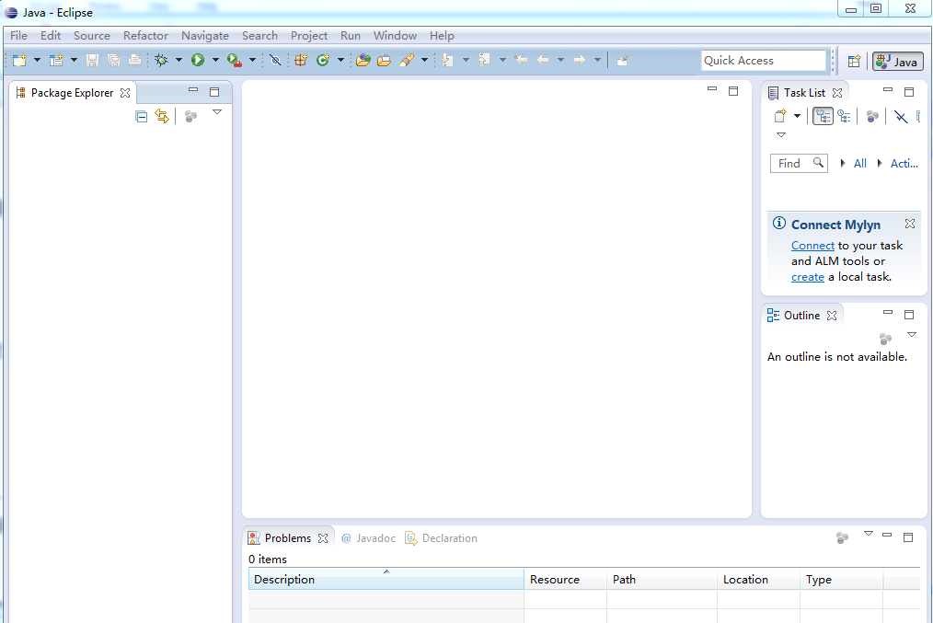The height and width of the screenshot is (623, 933).
Task: Click Focus on Active Task in Package Explorer
Action: 190,117
